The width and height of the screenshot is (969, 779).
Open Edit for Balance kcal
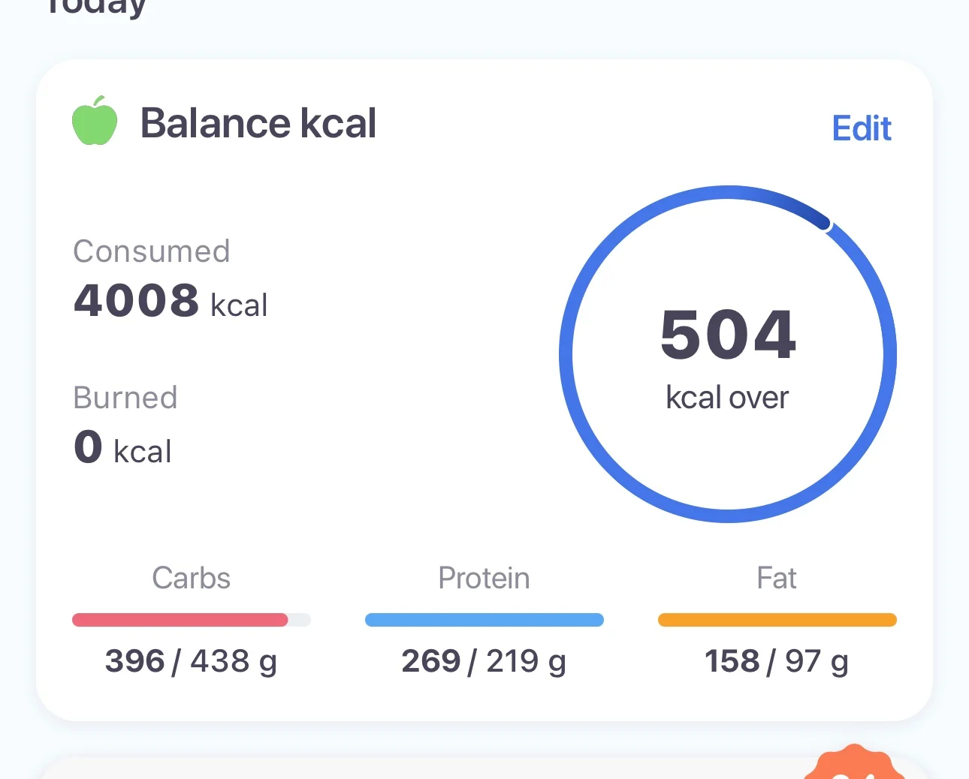(x=862, y=128)
